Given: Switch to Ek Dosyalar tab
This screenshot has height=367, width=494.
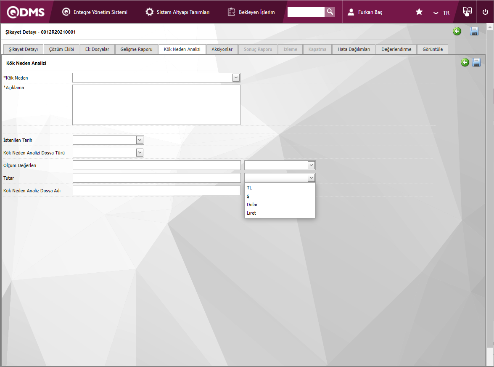Looking at the screenshot, I should click(97, 49).
